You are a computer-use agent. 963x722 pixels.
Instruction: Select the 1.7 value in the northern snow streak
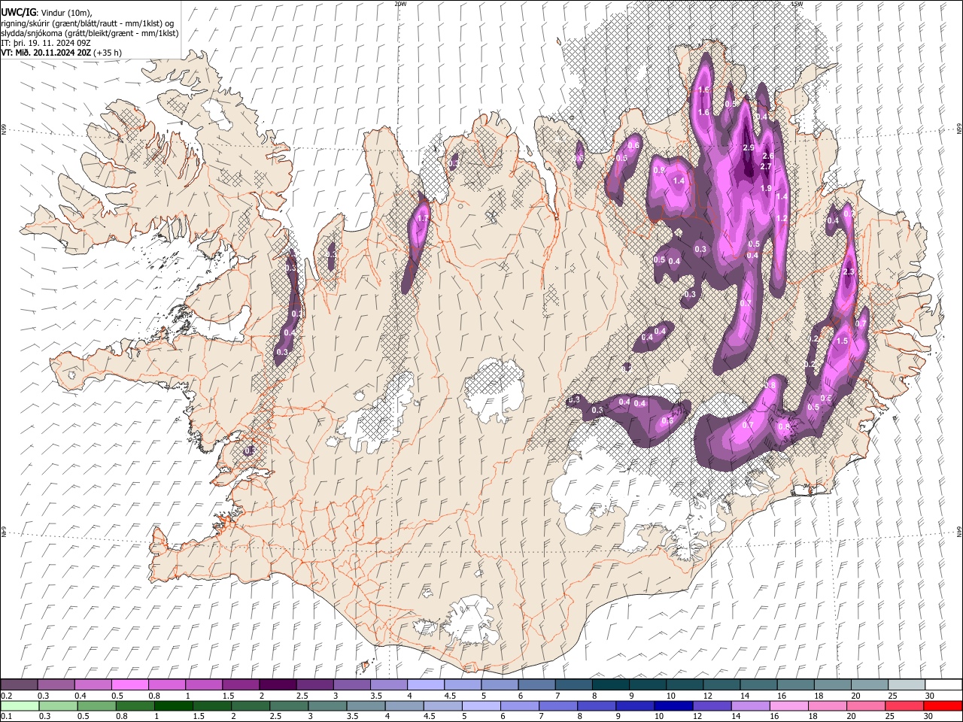click(x=422, y=219)
